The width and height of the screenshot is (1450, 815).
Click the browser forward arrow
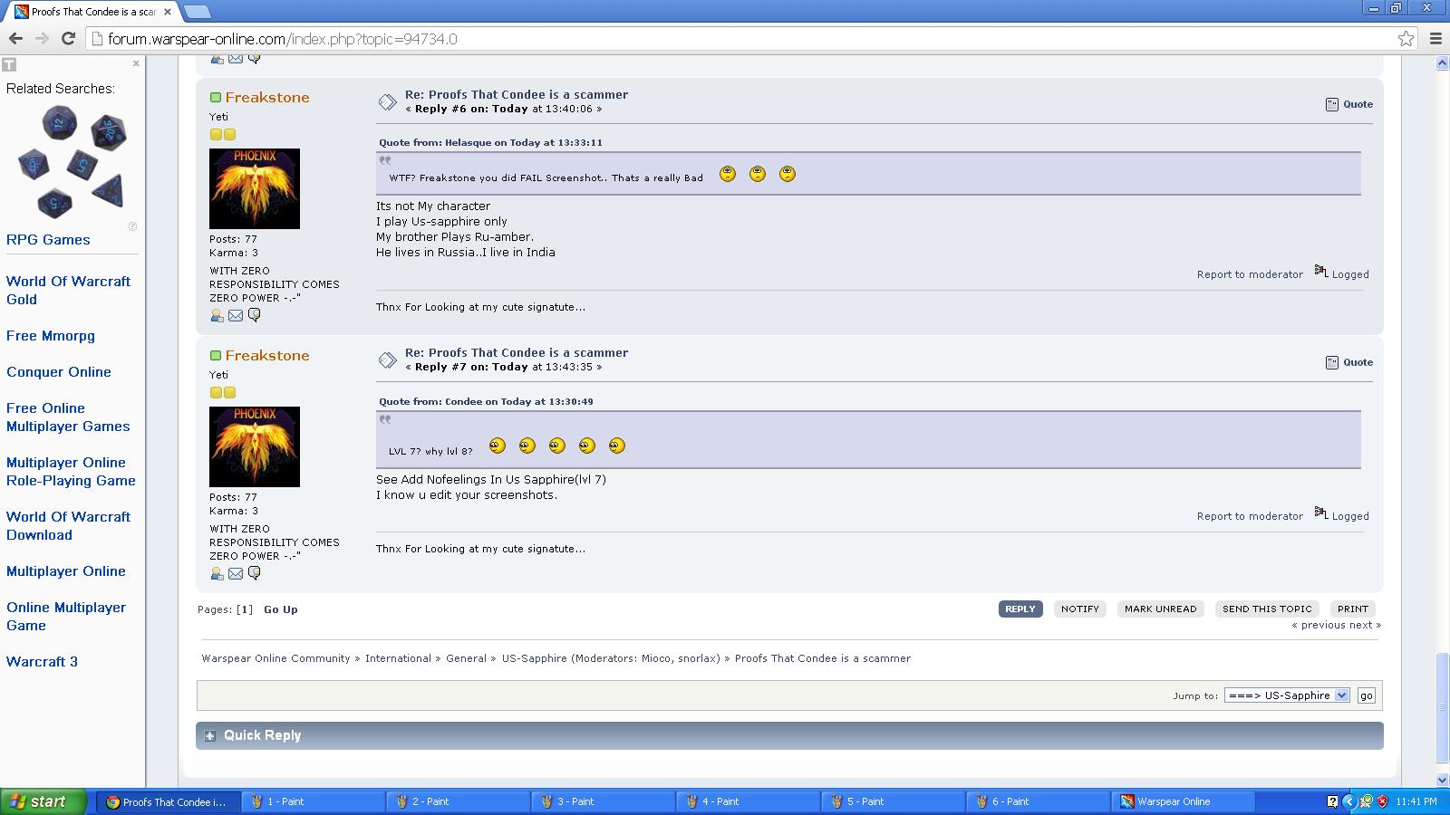pos(42,38)
